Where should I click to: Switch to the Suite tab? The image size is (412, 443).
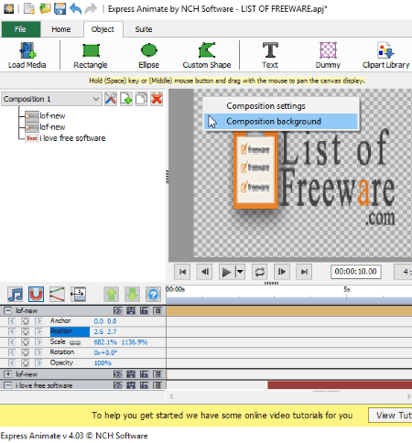(144, 29)
